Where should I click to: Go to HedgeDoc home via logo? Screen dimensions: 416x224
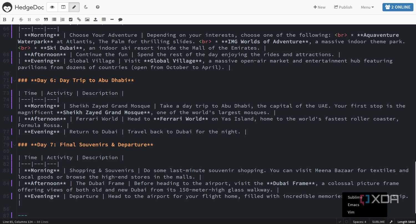coord(23,7)
